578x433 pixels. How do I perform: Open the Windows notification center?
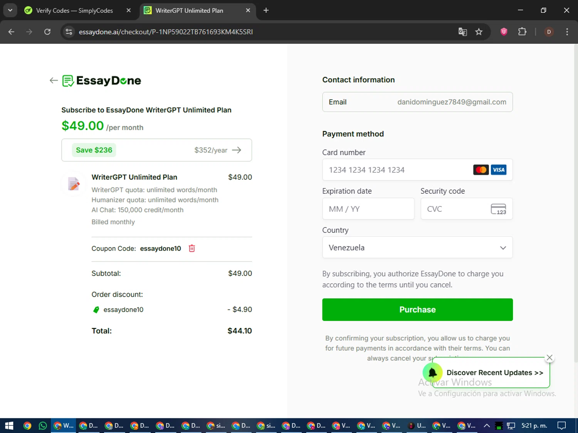pos(562,426)
